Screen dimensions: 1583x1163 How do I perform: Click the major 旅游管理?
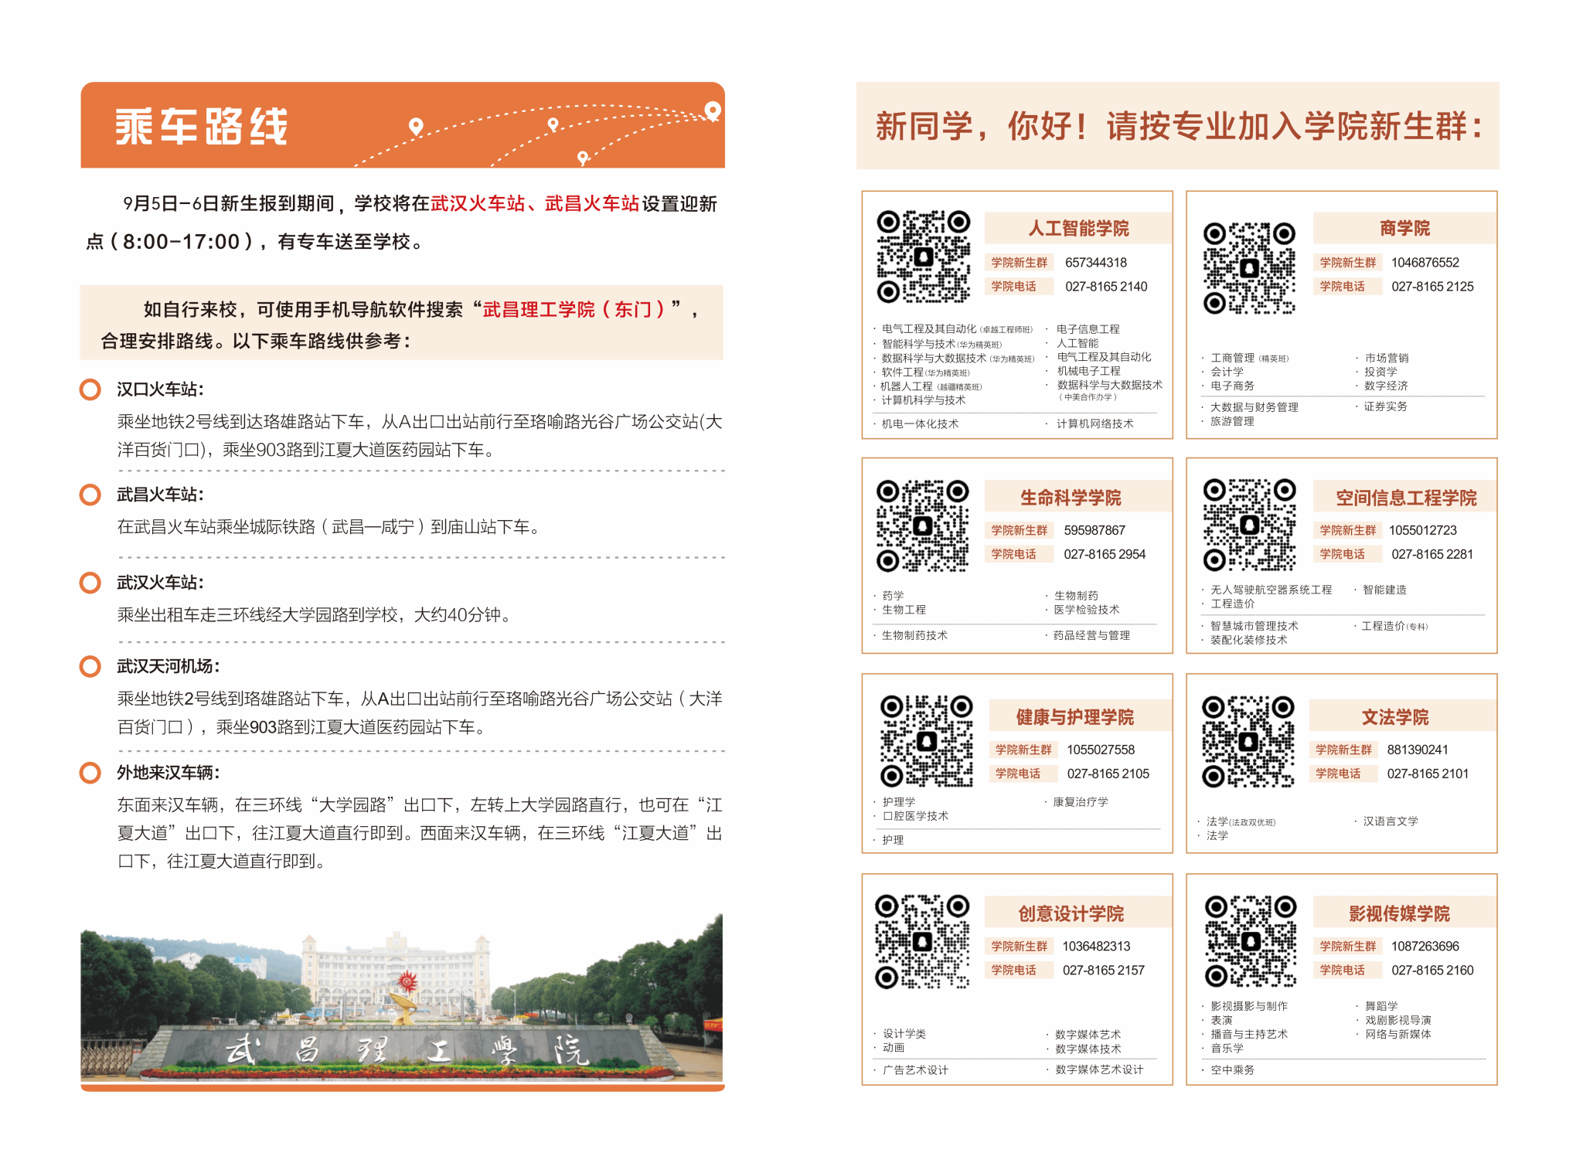pos(1232,421)
